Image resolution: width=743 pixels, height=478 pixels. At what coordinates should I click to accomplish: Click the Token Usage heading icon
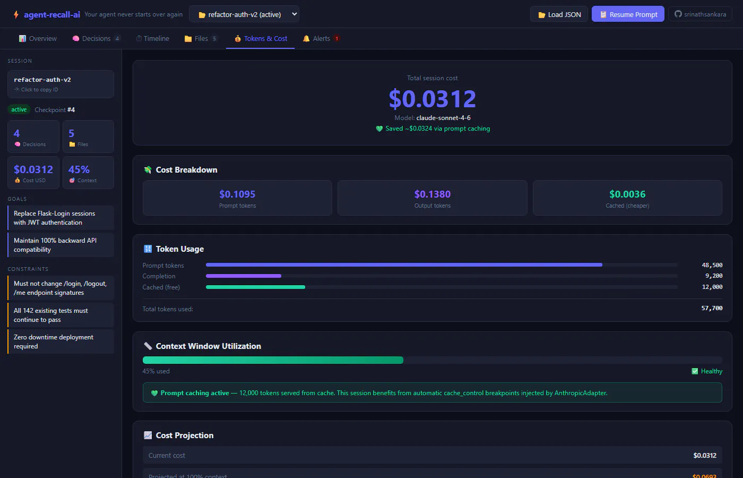148,249
